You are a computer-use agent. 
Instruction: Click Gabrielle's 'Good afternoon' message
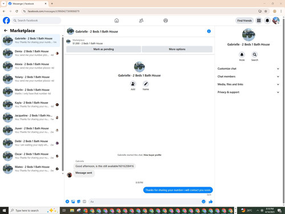click(104, 166)
